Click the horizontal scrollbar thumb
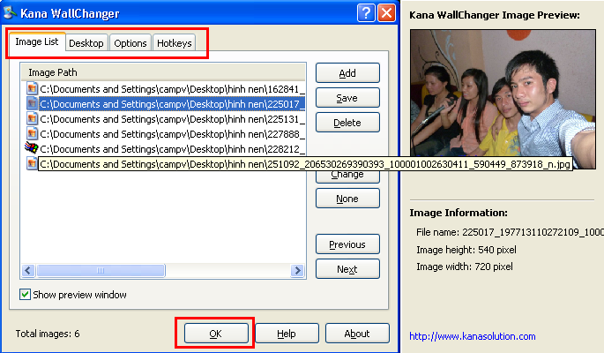Screen dimensions: 604x353 pos(101,270)
